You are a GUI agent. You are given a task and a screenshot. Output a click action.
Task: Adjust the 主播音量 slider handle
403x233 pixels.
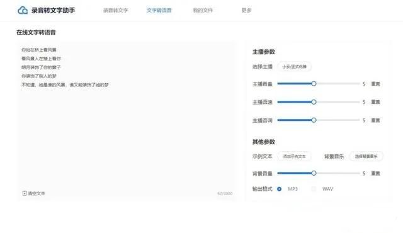tap(314, 84)
